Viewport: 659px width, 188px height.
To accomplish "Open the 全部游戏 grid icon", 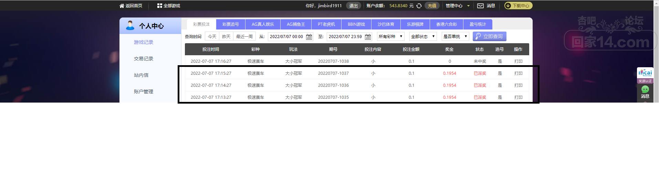I will coord(159,5).
